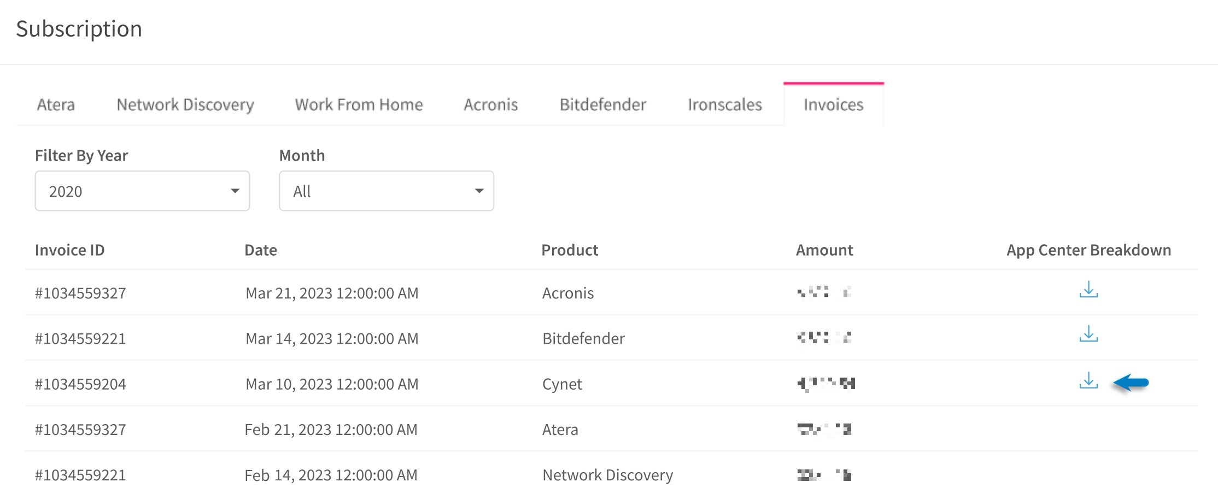Download the Bitdefender invoice breakdown
1218x494 pixels.
pos(1088,334)
